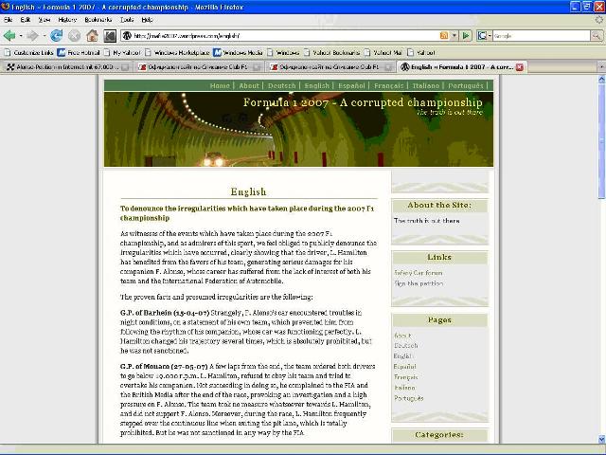The height and width of the screenshot is (455, 606).
Task: Open the tab list dropdown at tab bar end
Action: pyautogui.click(x=601, y=67)
